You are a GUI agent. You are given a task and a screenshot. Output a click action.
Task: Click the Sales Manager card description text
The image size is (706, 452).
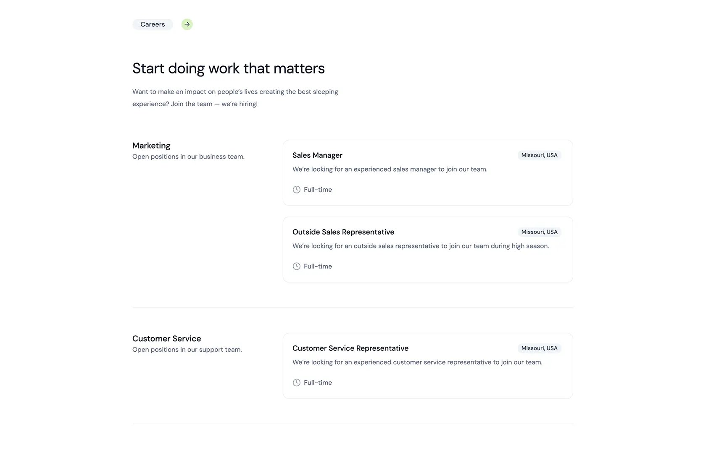(390, 170)
